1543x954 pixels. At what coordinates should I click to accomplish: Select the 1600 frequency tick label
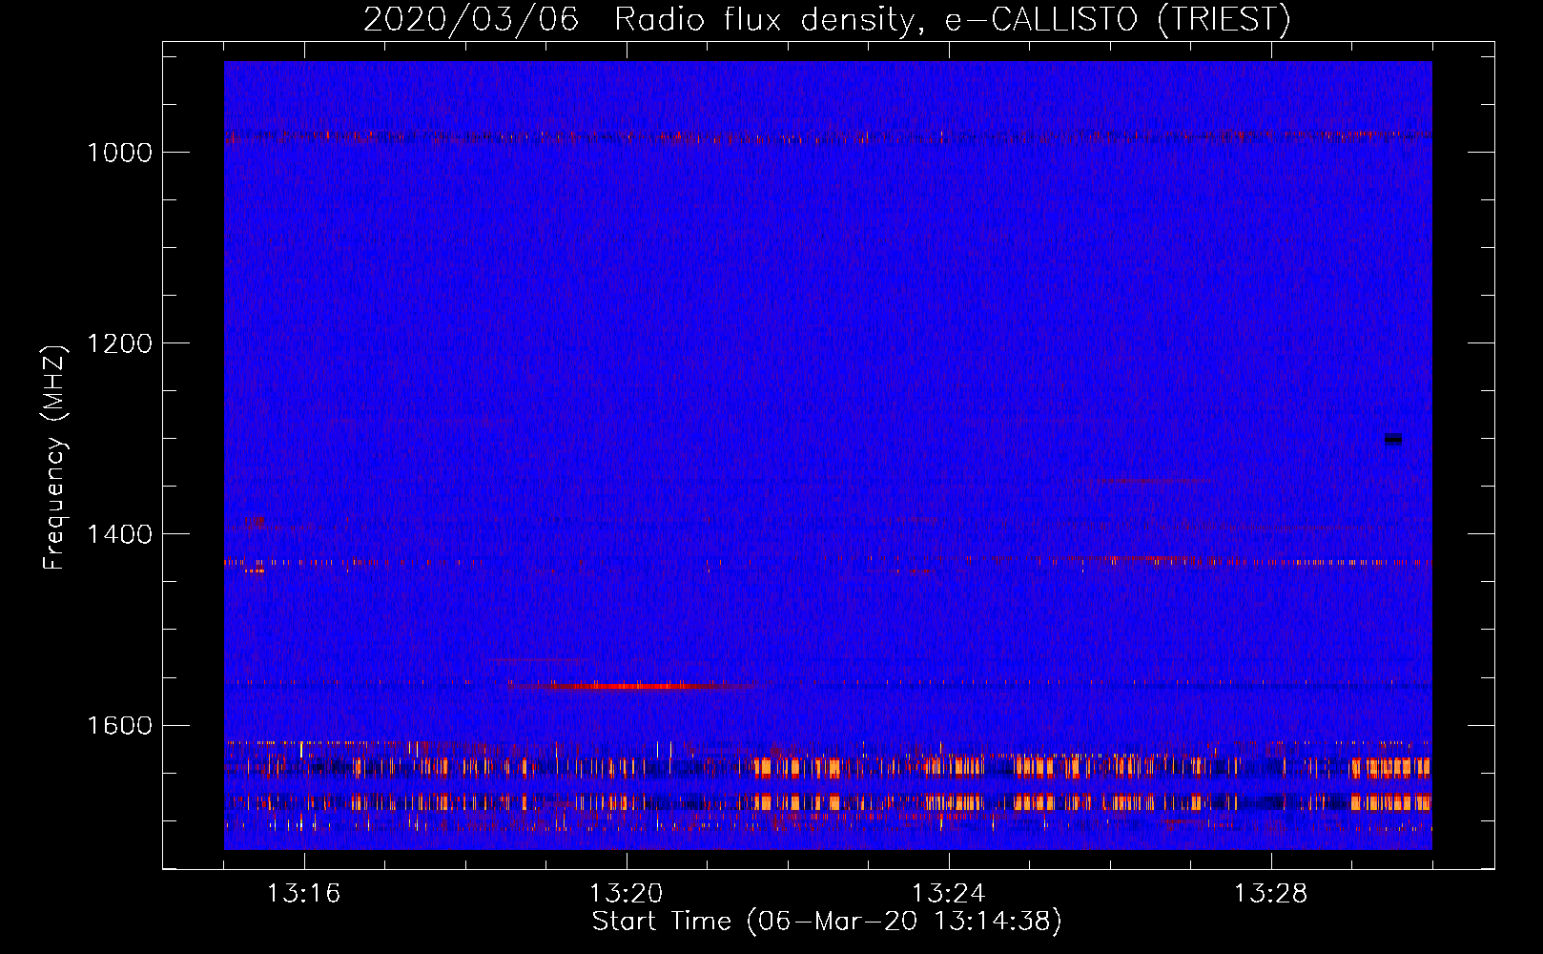pos(120,725)
